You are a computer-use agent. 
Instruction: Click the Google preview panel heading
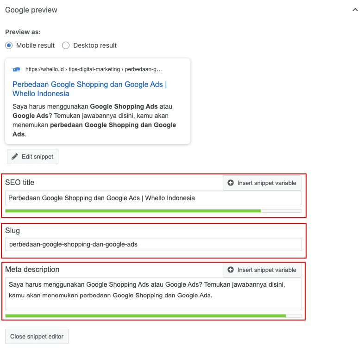(x=31, y=10)
